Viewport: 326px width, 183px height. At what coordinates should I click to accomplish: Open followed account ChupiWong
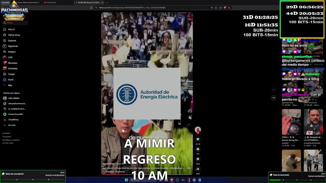coord(13,119)
